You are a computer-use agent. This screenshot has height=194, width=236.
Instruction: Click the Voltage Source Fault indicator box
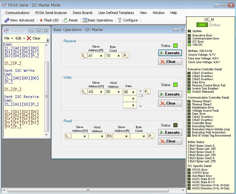[189, 111]
